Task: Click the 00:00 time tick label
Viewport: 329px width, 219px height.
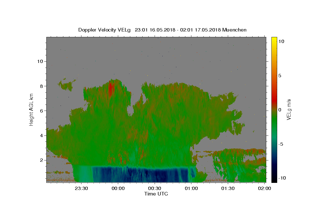Action: (x=118, y=188)
